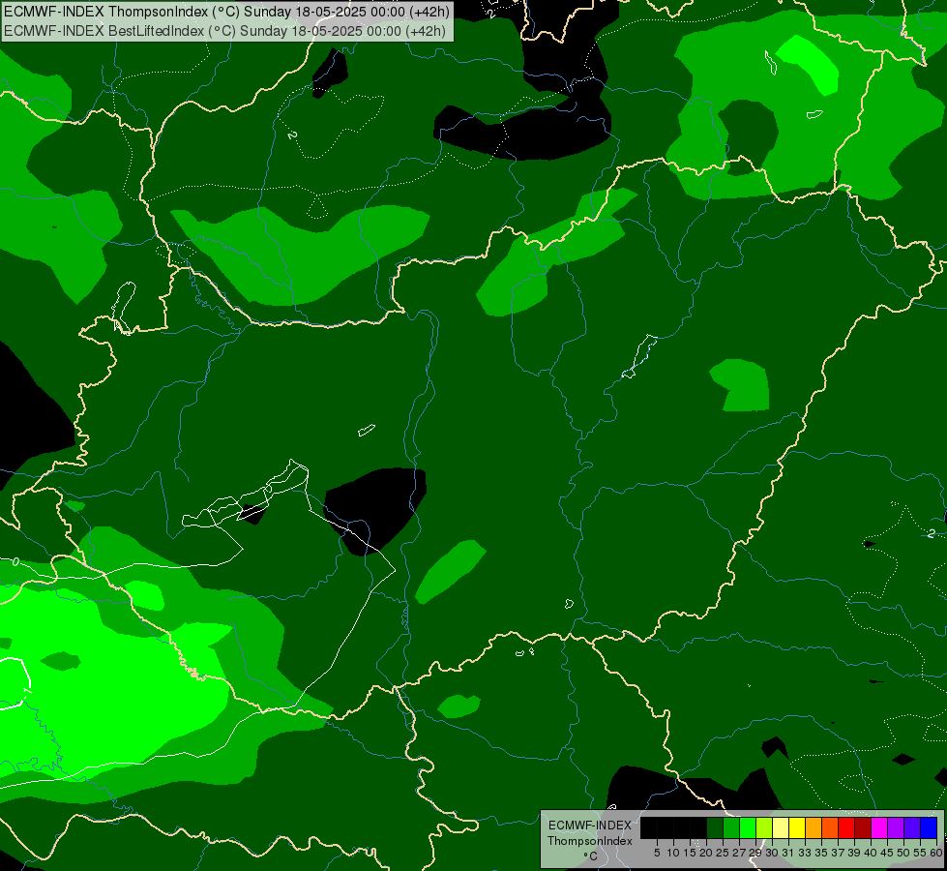Screen dimensions: 947x871
Task: Click the magenta 40–45 legend swatch
Action: (x=878, y=827)
